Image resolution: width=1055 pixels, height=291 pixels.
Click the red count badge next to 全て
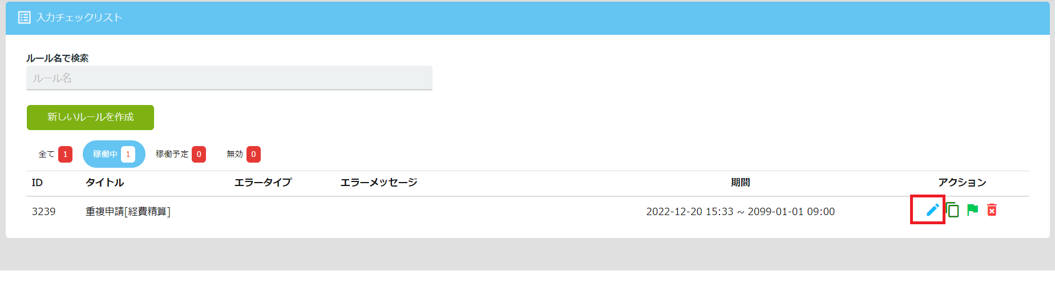coord(65,154)
